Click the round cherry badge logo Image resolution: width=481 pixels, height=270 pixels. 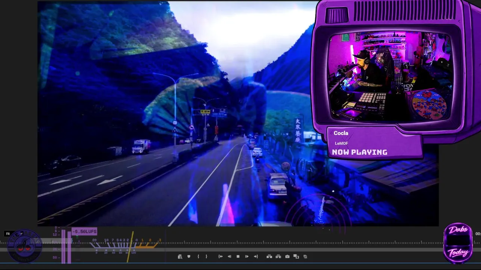point(24,246)
